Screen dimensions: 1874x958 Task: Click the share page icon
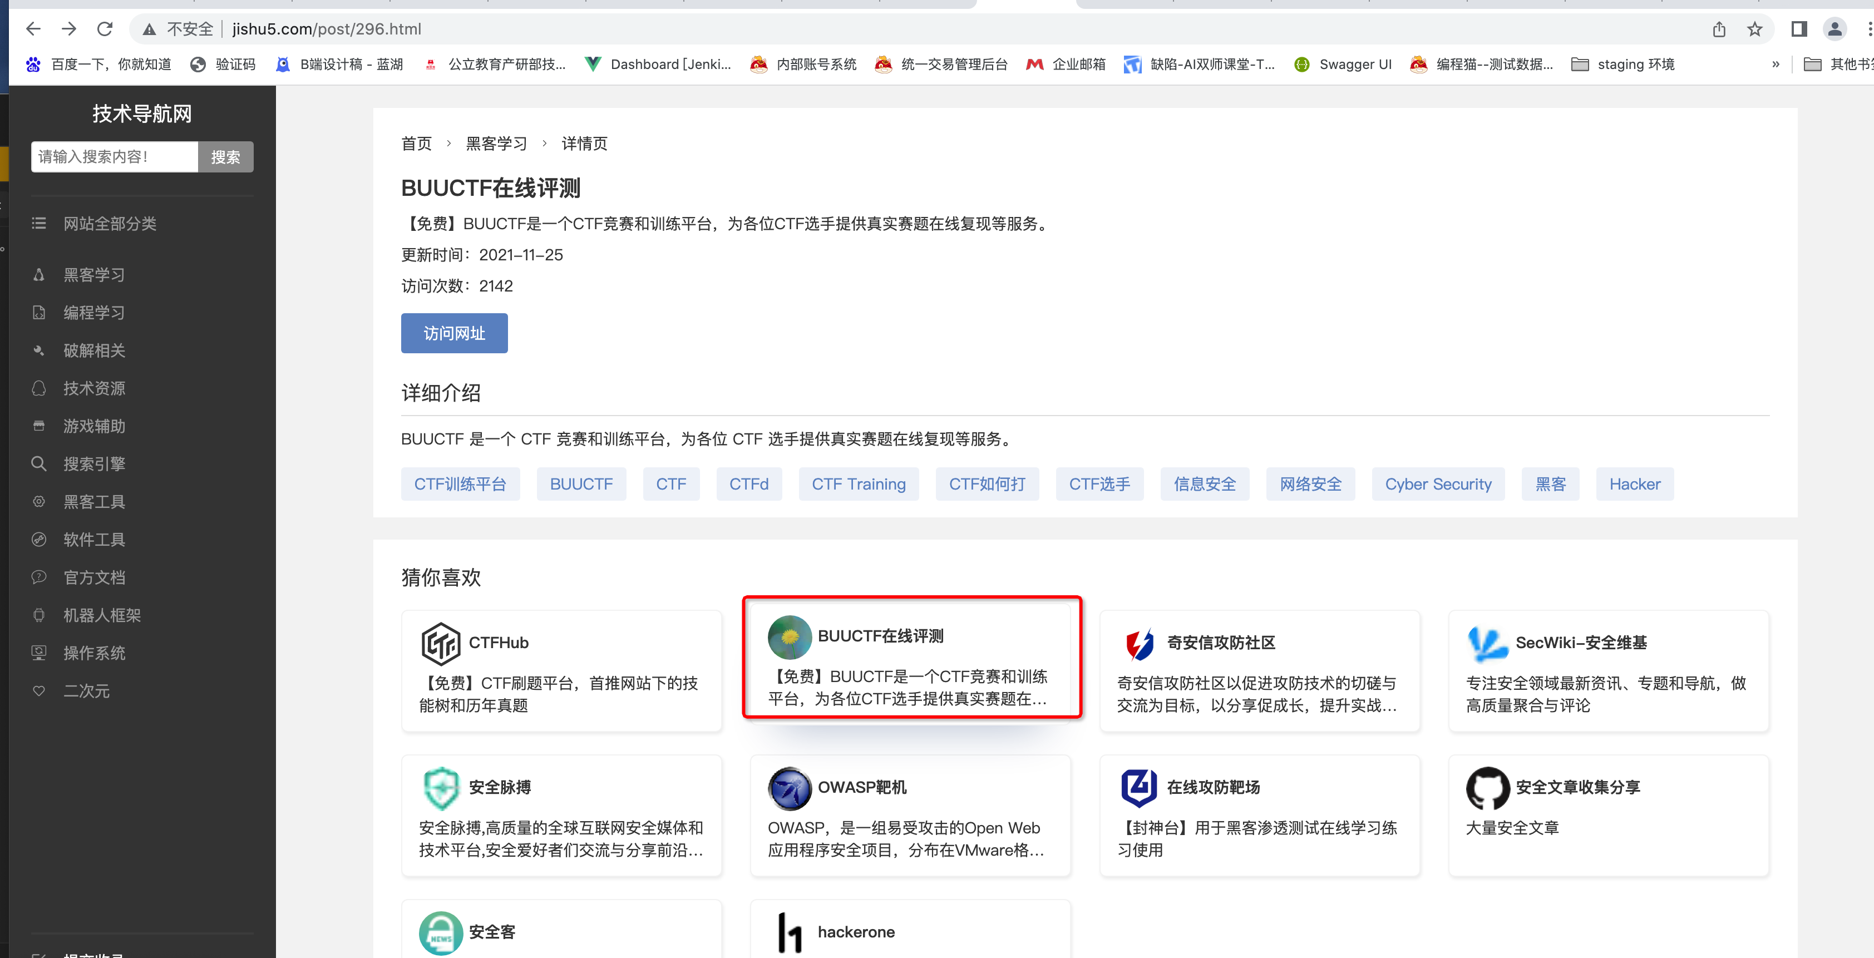[1719, 29]
